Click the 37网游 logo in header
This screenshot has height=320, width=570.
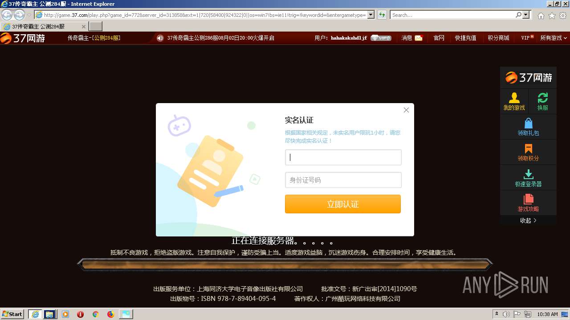23,38
